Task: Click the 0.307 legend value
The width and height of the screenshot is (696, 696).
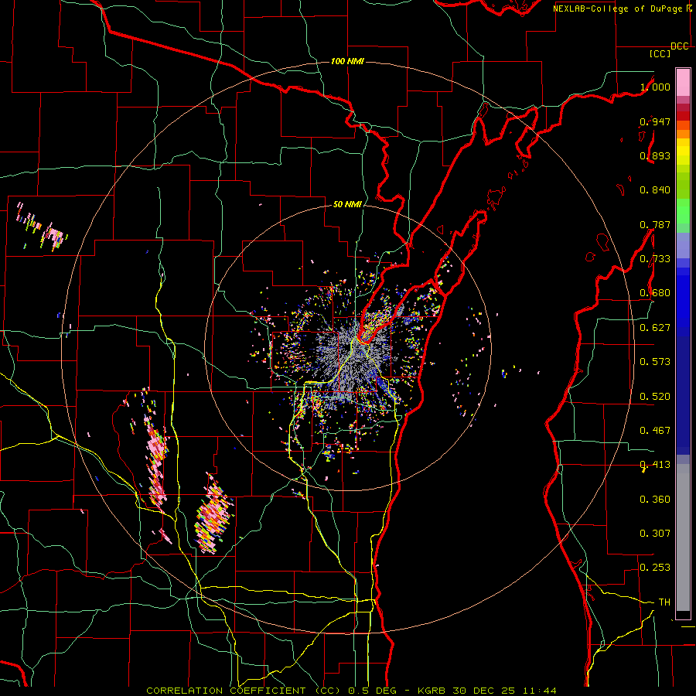Action: [655, 534]
